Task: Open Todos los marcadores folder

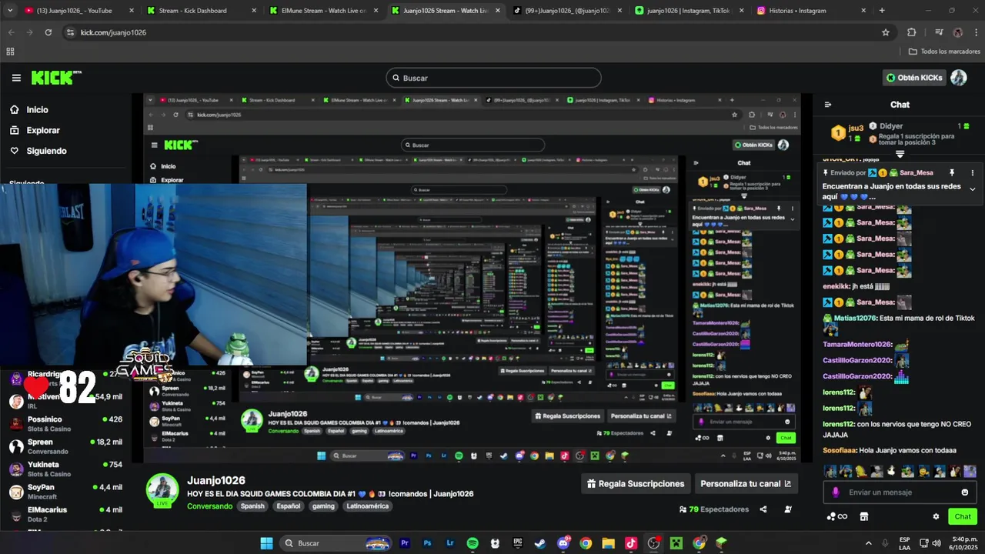Action: tap(944, 52)
